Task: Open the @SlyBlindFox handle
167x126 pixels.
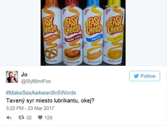Action: pos(36,81)
